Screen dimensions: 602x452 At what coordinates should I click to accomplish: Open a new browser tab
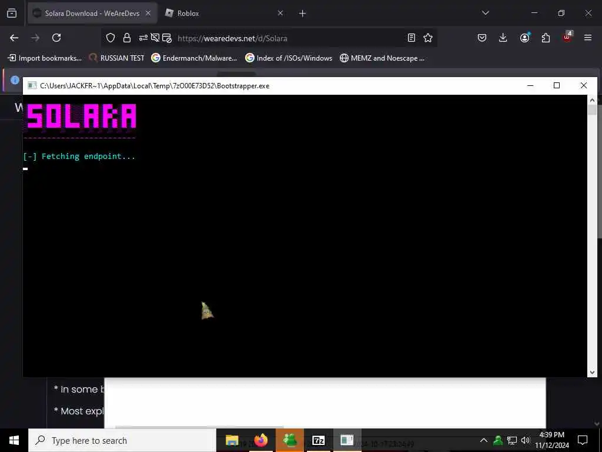[x=303, y=14]
